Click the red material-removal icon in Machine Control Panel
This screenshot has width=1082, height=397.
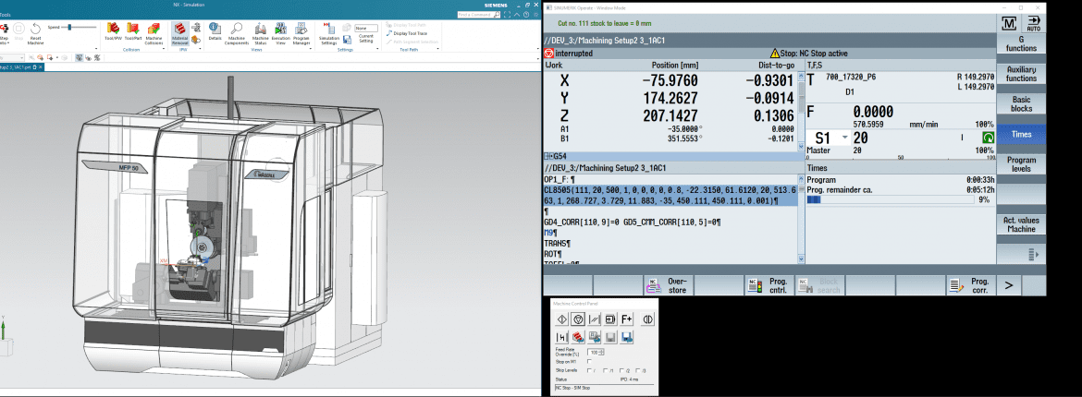pyautogui.click(x=578, y=337)
